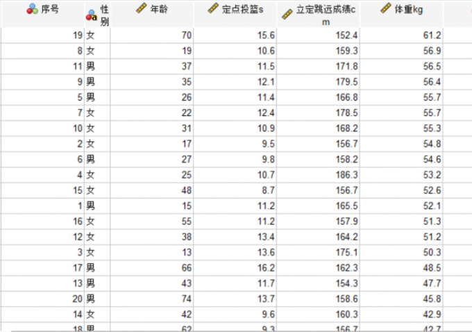Select jump score cell 152.4
This screenshot has width=472, height=332.
318,35
